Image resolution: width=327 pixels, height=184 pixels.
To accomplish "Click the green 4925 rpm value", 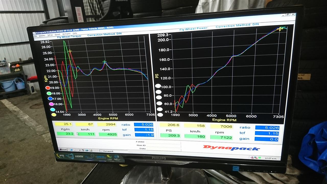I will pos(108,134).
